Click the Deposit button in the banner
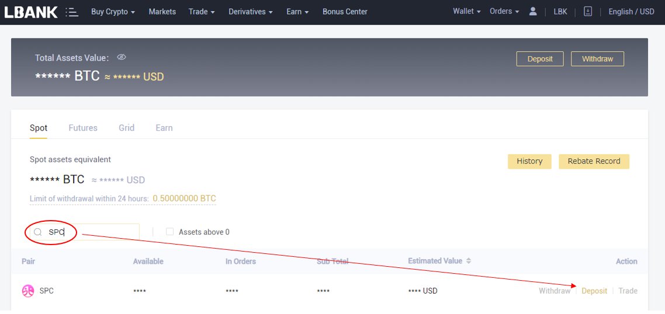The width and height of the screenshot is (665, 314). (x=540, y=59)
